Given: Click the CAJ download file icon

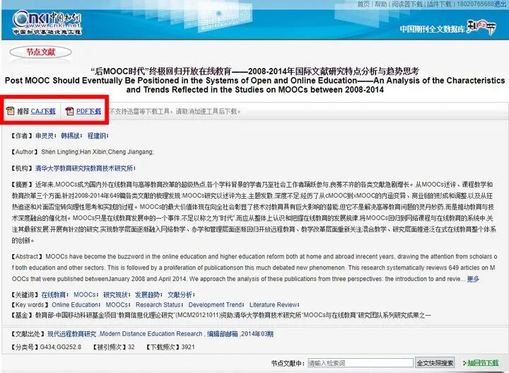Looking at the screenshot, I should coord(11,111).
